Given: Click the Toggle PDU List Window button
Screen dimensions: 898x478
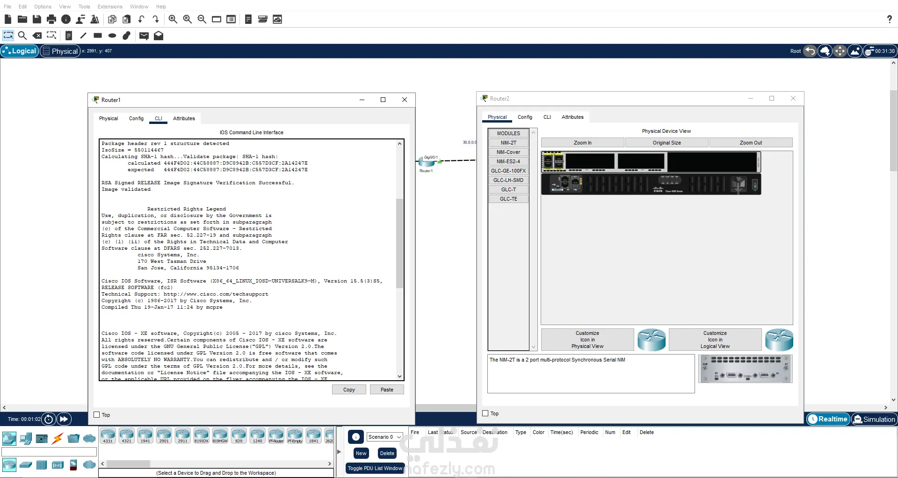Looking at the screenshot, I should [x=375, y=468].
